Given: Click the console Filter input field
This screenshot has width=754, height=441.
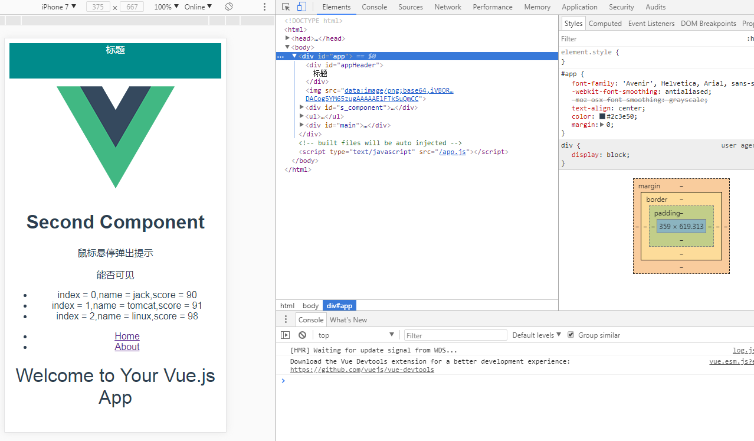Looking at the screenshot, I should click(x=455, y=335).
